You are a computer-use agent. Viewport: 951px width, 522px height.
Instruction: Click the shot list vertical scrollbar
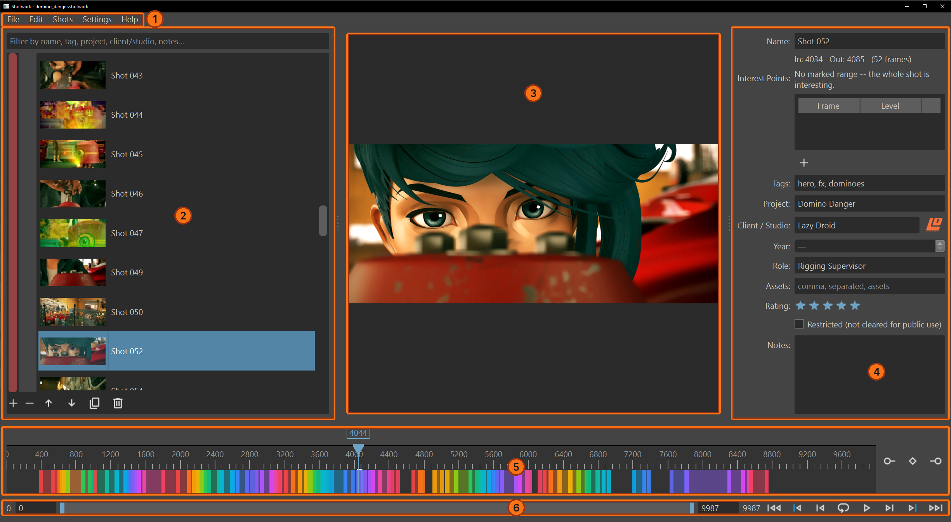(323, 221)
